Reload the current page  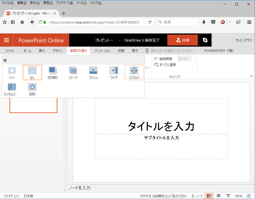(x=150, y=22)
